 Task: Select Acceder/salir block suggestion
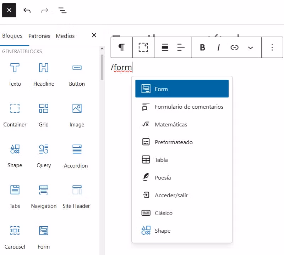tap(182, 195)
